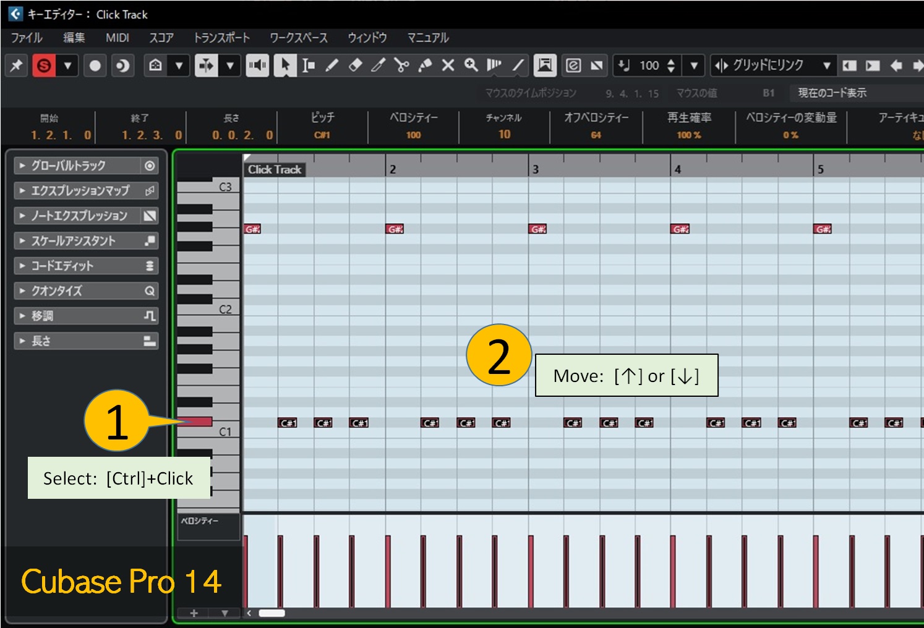Click the クオンタイズ Q icon
The image size is (924, 628).
[150, 291]
